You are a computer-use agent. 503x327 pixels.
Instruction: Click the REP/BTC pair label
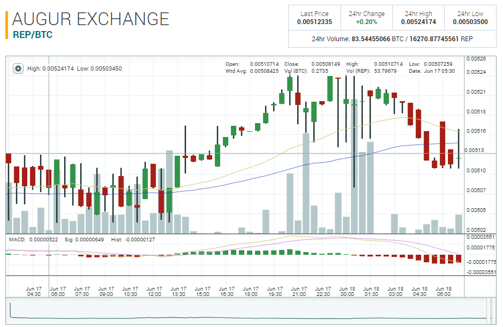coord(33,35)
